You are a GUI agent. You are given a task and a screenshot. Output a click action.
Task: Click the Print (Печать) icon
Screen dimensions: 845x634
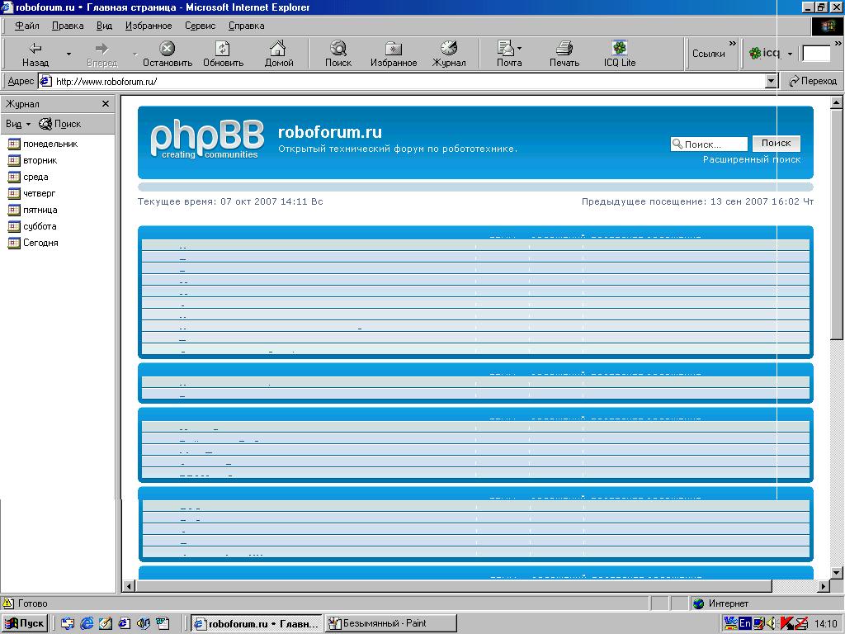(564, 54)
